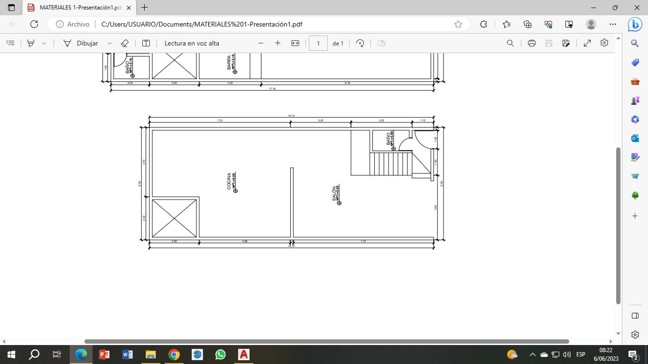
Task: Open Collections panel
Action: [x=528, y=24]
